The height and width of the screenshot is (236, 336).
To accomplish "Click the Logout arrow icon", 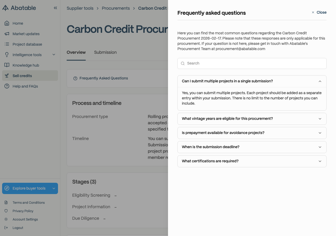I will click(x=6, y=228).
